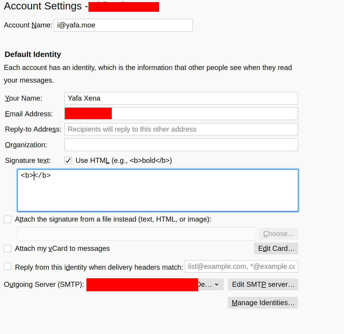Click the Default Identity heading
This screenshot has height=334, width=344.
33,54
